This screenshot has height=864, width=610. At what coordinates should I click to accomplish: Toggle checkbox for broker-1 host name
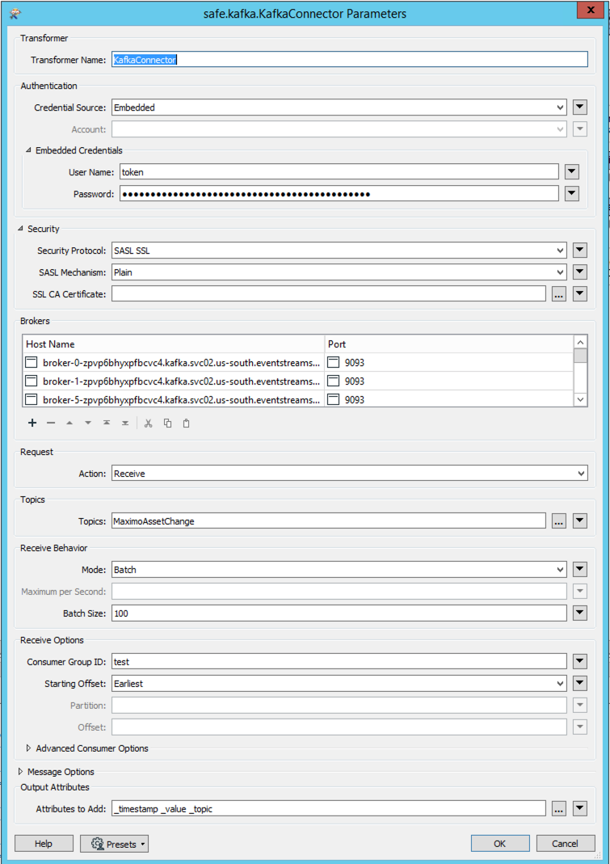pyautogui.click(x=32, y=381)
